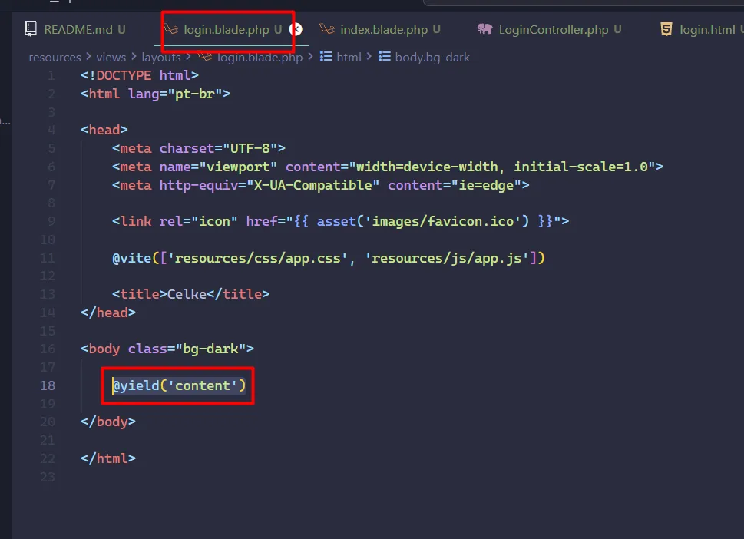Expand the layouts breadcrumb folder
Image resolution: width=744 pixels, height=539 pixels.
pos(161,57)
